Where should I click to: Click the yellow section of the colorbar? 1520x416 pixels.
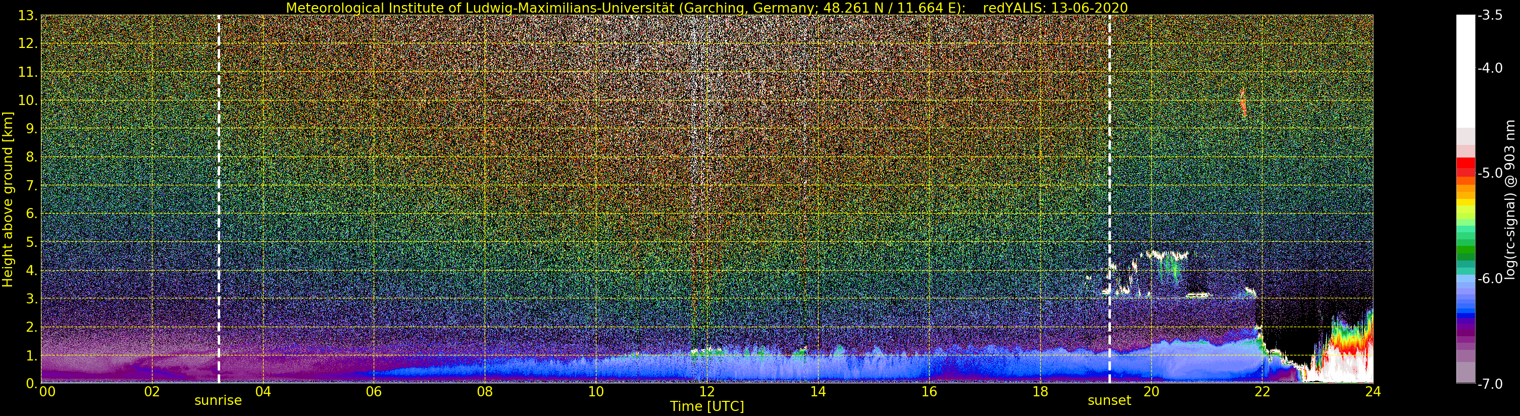point(1465,210)
